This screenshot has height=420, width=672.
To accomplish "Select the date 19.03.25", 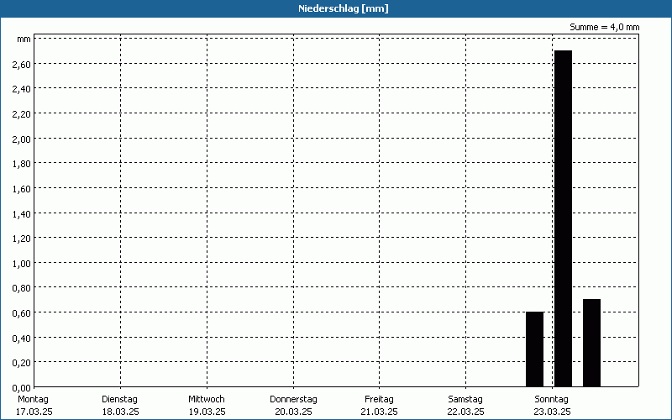I will (x=207, y=412).
